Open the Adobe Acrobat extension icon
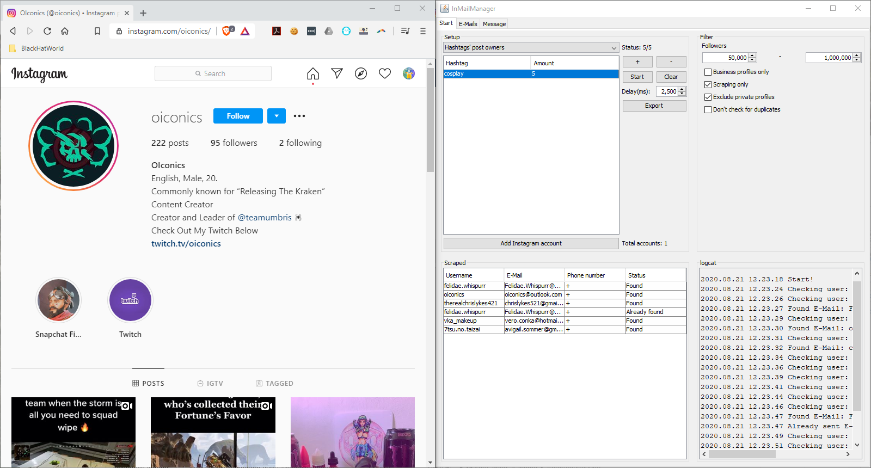Screen dimensions: 871x468 (x=277, y=31)
